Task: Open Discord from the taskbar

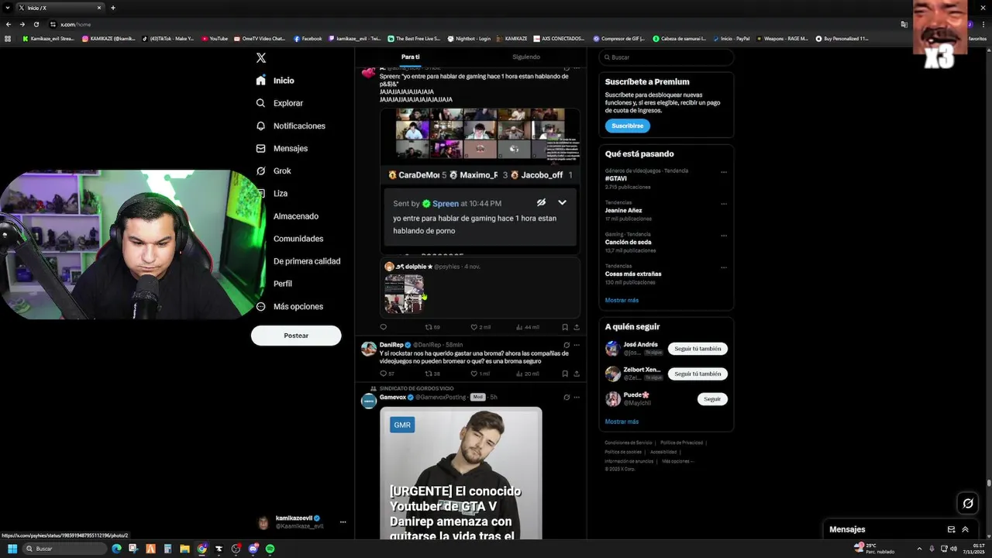Action: pos(253,549)
